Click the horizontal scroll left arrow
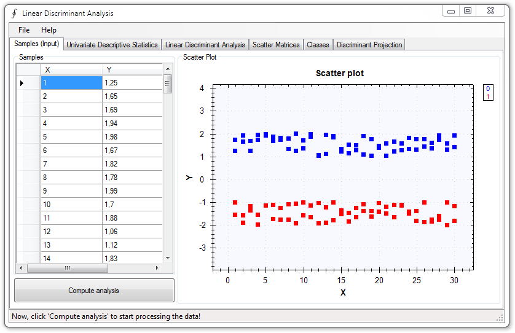The width and height of the screenshot is (515, 333). tap(21, 268)
